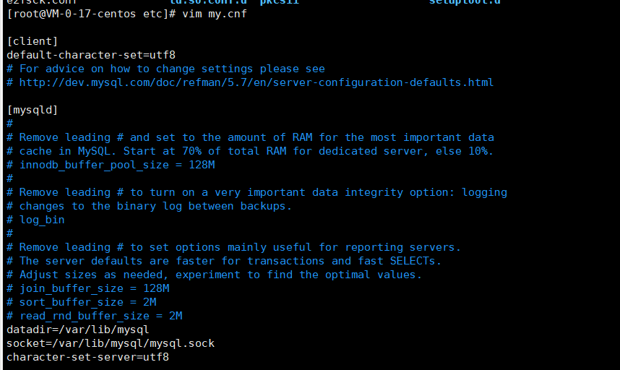This screenshot has width=620, height=370.
Task: Place cursor on the log_bin line
Action: (35, 220)
